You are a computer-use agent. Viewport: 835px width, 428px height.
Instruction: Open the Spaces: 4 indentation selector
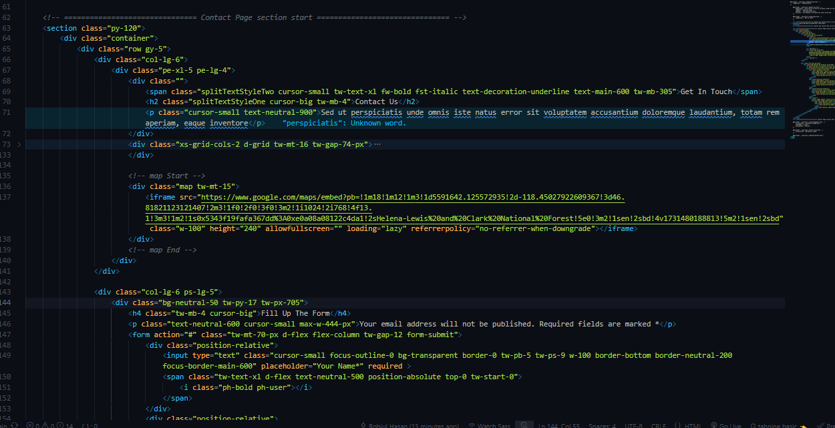coord(602,425)
